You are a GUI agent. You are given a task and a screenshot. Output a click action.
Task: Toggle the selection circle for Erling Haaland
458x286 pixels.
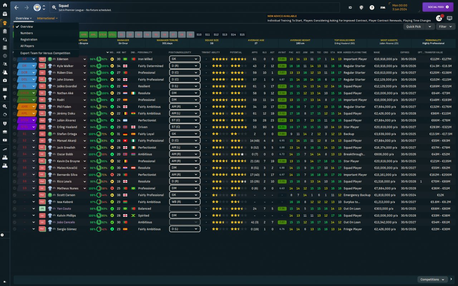tap(15, 127)
